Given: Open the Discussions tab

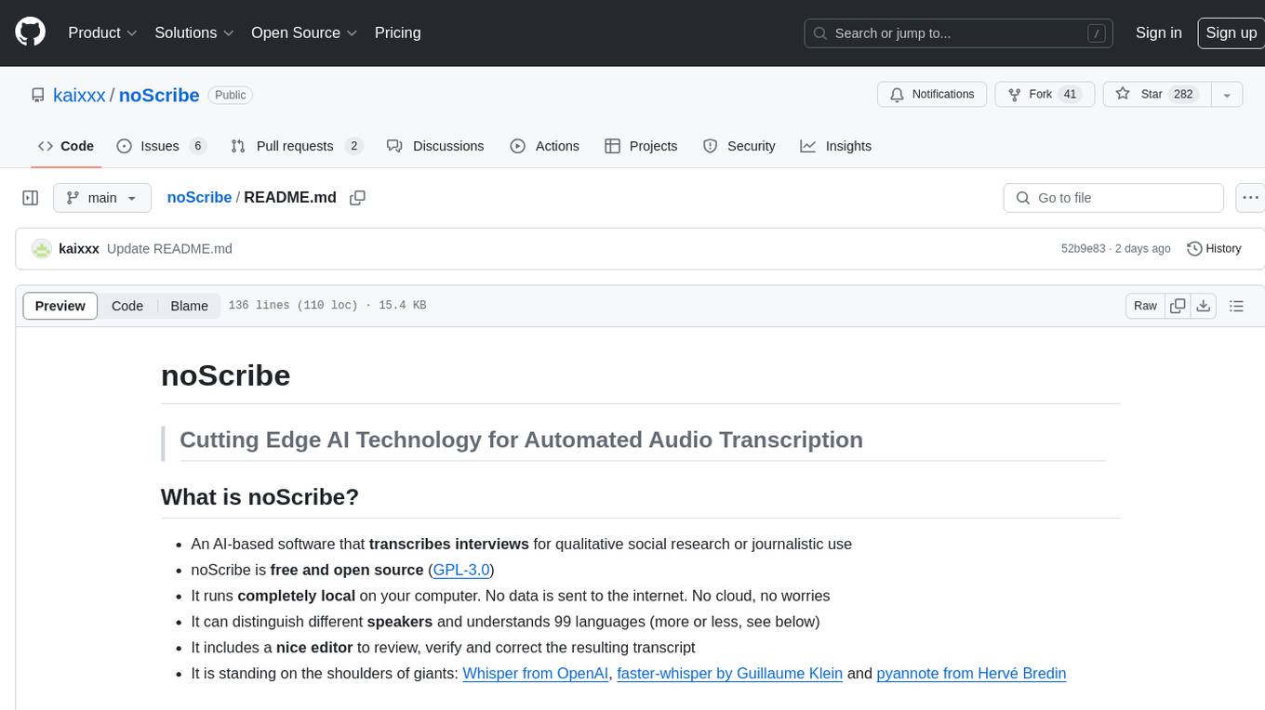Looking at the screenshot, I should tap(435, 146).
